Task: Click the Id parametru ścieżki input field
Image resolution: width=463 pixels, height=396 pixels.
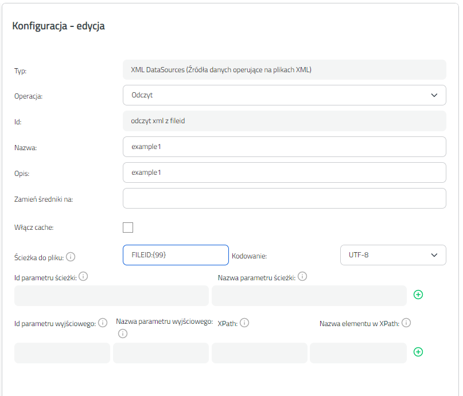Action: [x=111, y=296]
